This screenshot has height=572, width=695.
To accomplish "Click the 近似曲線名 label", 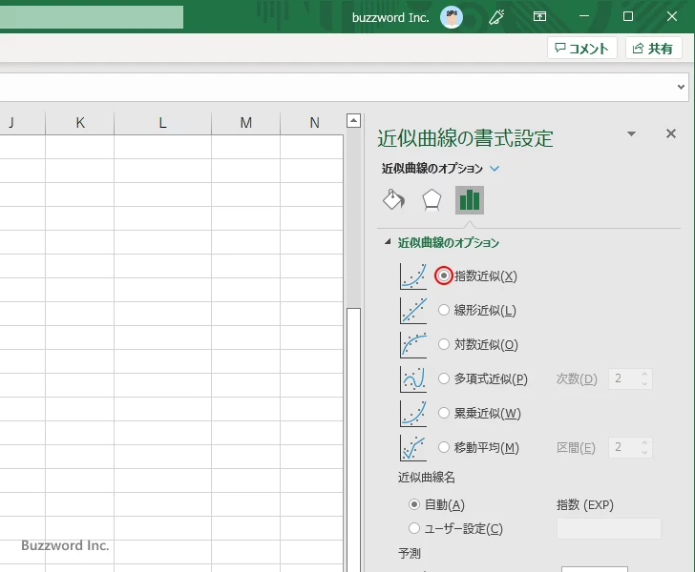I will click(427, 478).
